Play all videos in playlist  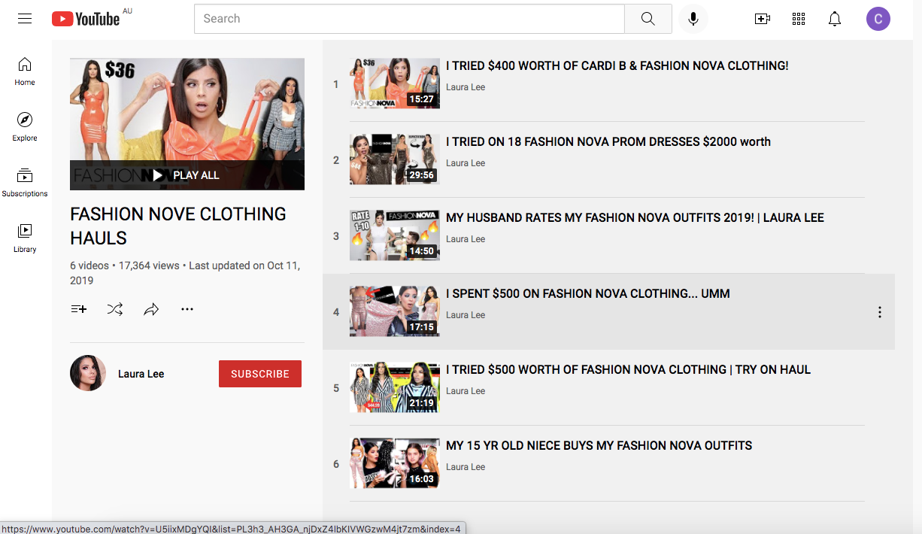pos(187,175)
